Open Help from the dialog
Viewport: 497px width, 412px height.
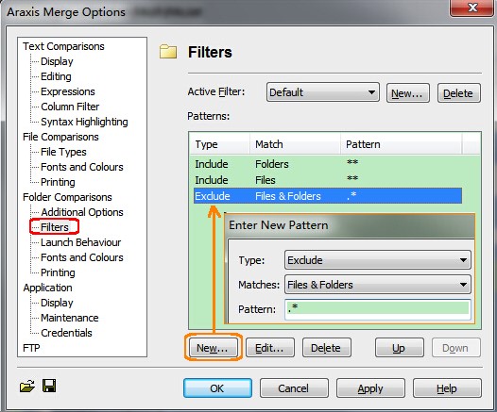(x=447, y=388)
